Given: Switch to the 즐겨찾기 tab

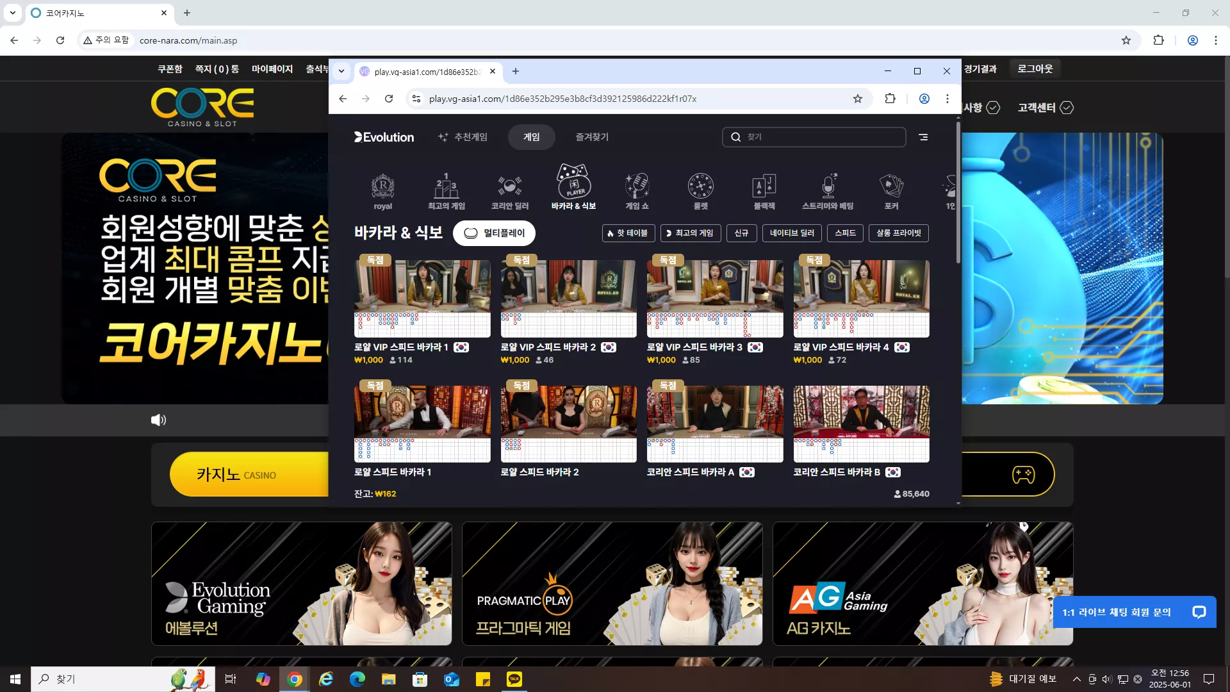Looking at the screenshot, I should 592,137.
